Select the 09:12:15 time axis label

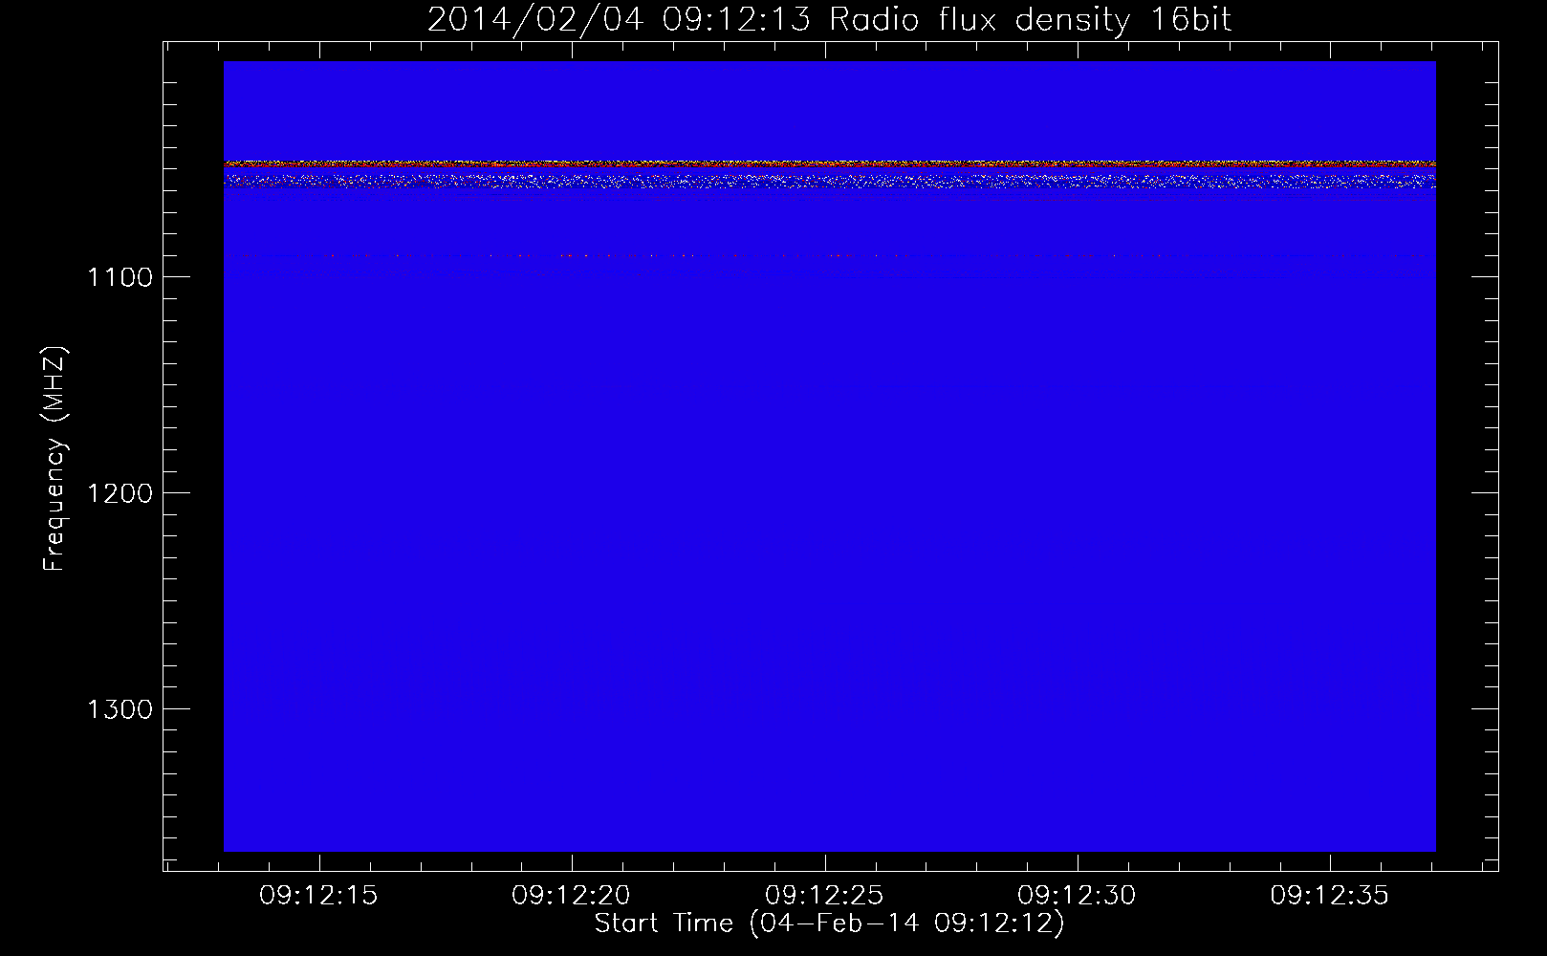coord(318,896)
